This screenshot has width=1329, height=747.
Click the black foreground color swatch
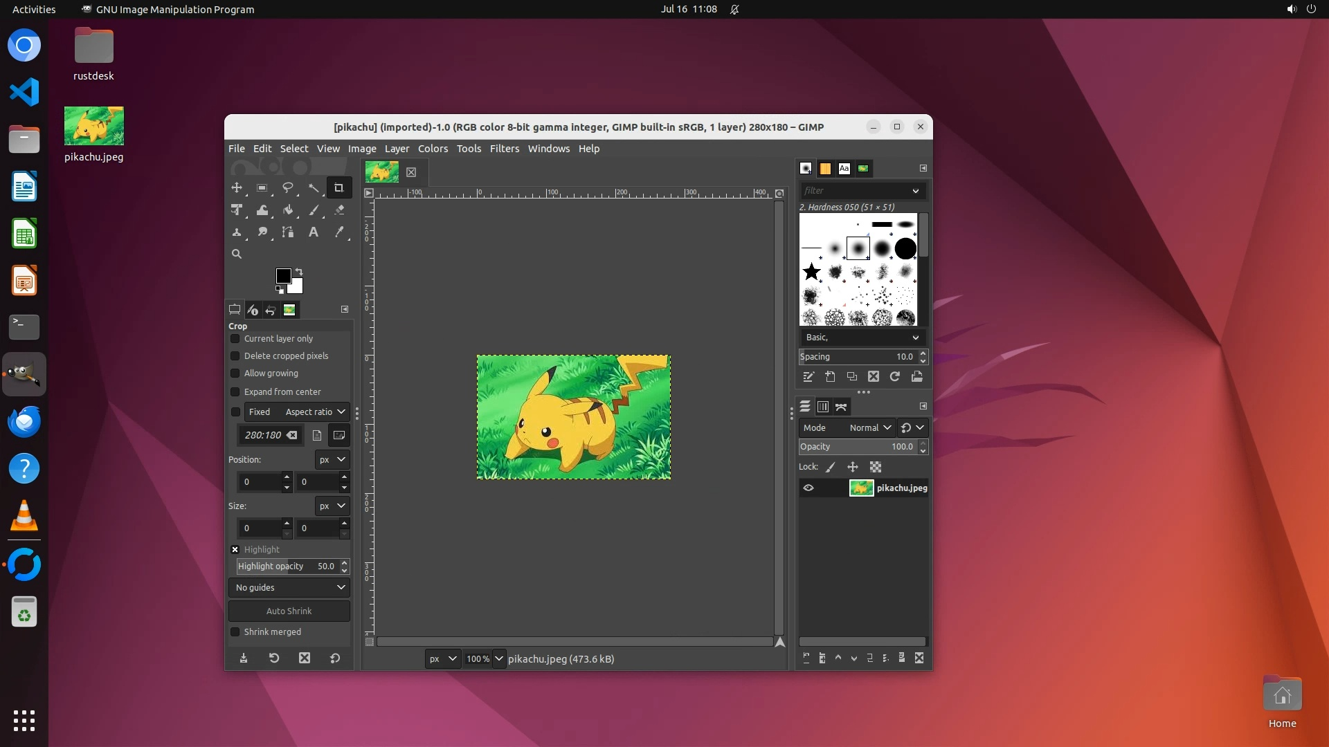pyautogui.click(x=282, y=275)
